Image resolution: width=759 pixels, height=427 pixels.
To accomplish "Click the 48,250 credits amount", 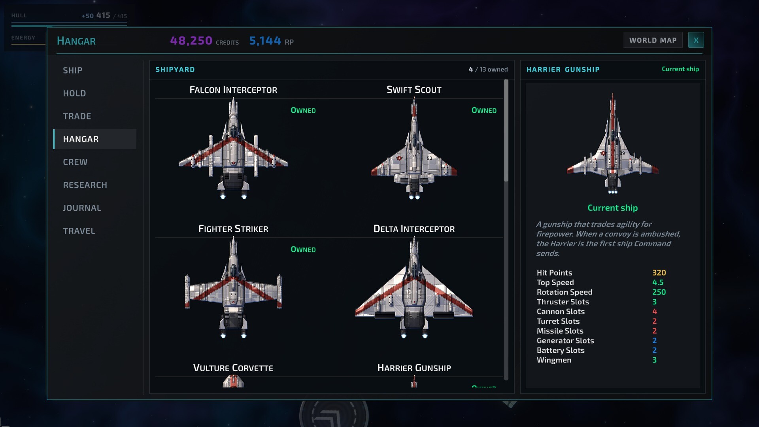I will pyautogui.click(x=191, y=41).
